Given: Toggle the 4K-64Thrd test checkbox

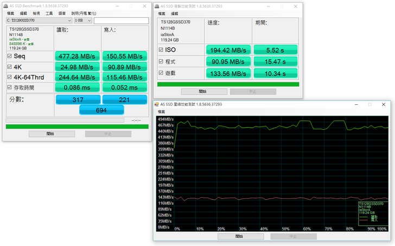Looking at the screenshot, I should [9, 78].
